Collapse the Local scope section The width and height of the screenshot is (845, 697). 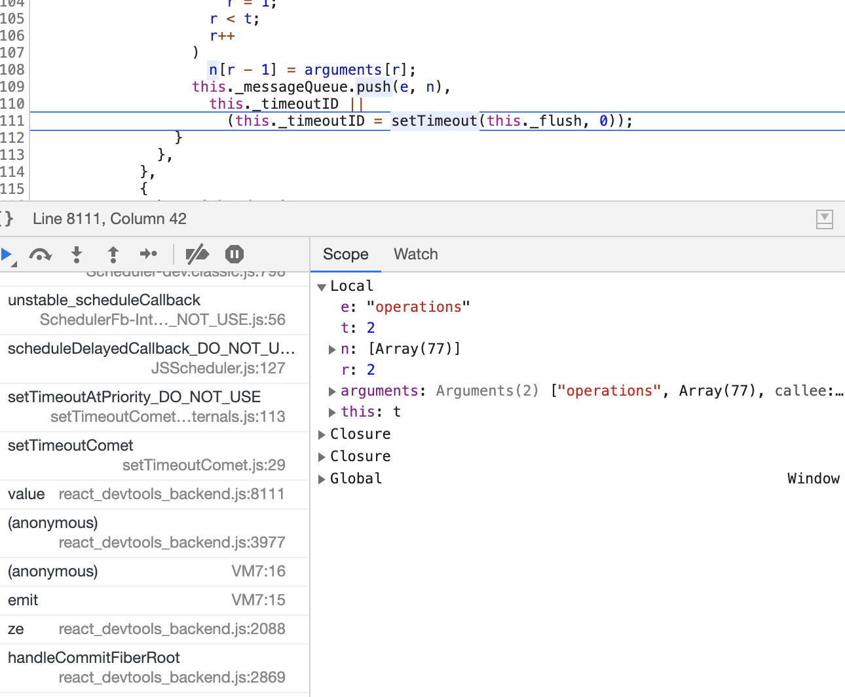[x=321, y=286]
